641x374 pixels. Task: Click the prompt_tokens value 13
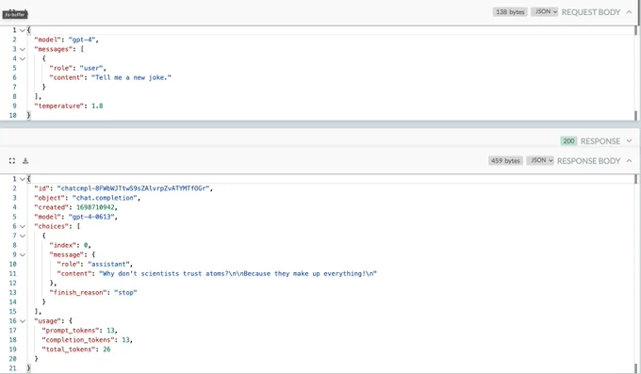coord(111,331)
